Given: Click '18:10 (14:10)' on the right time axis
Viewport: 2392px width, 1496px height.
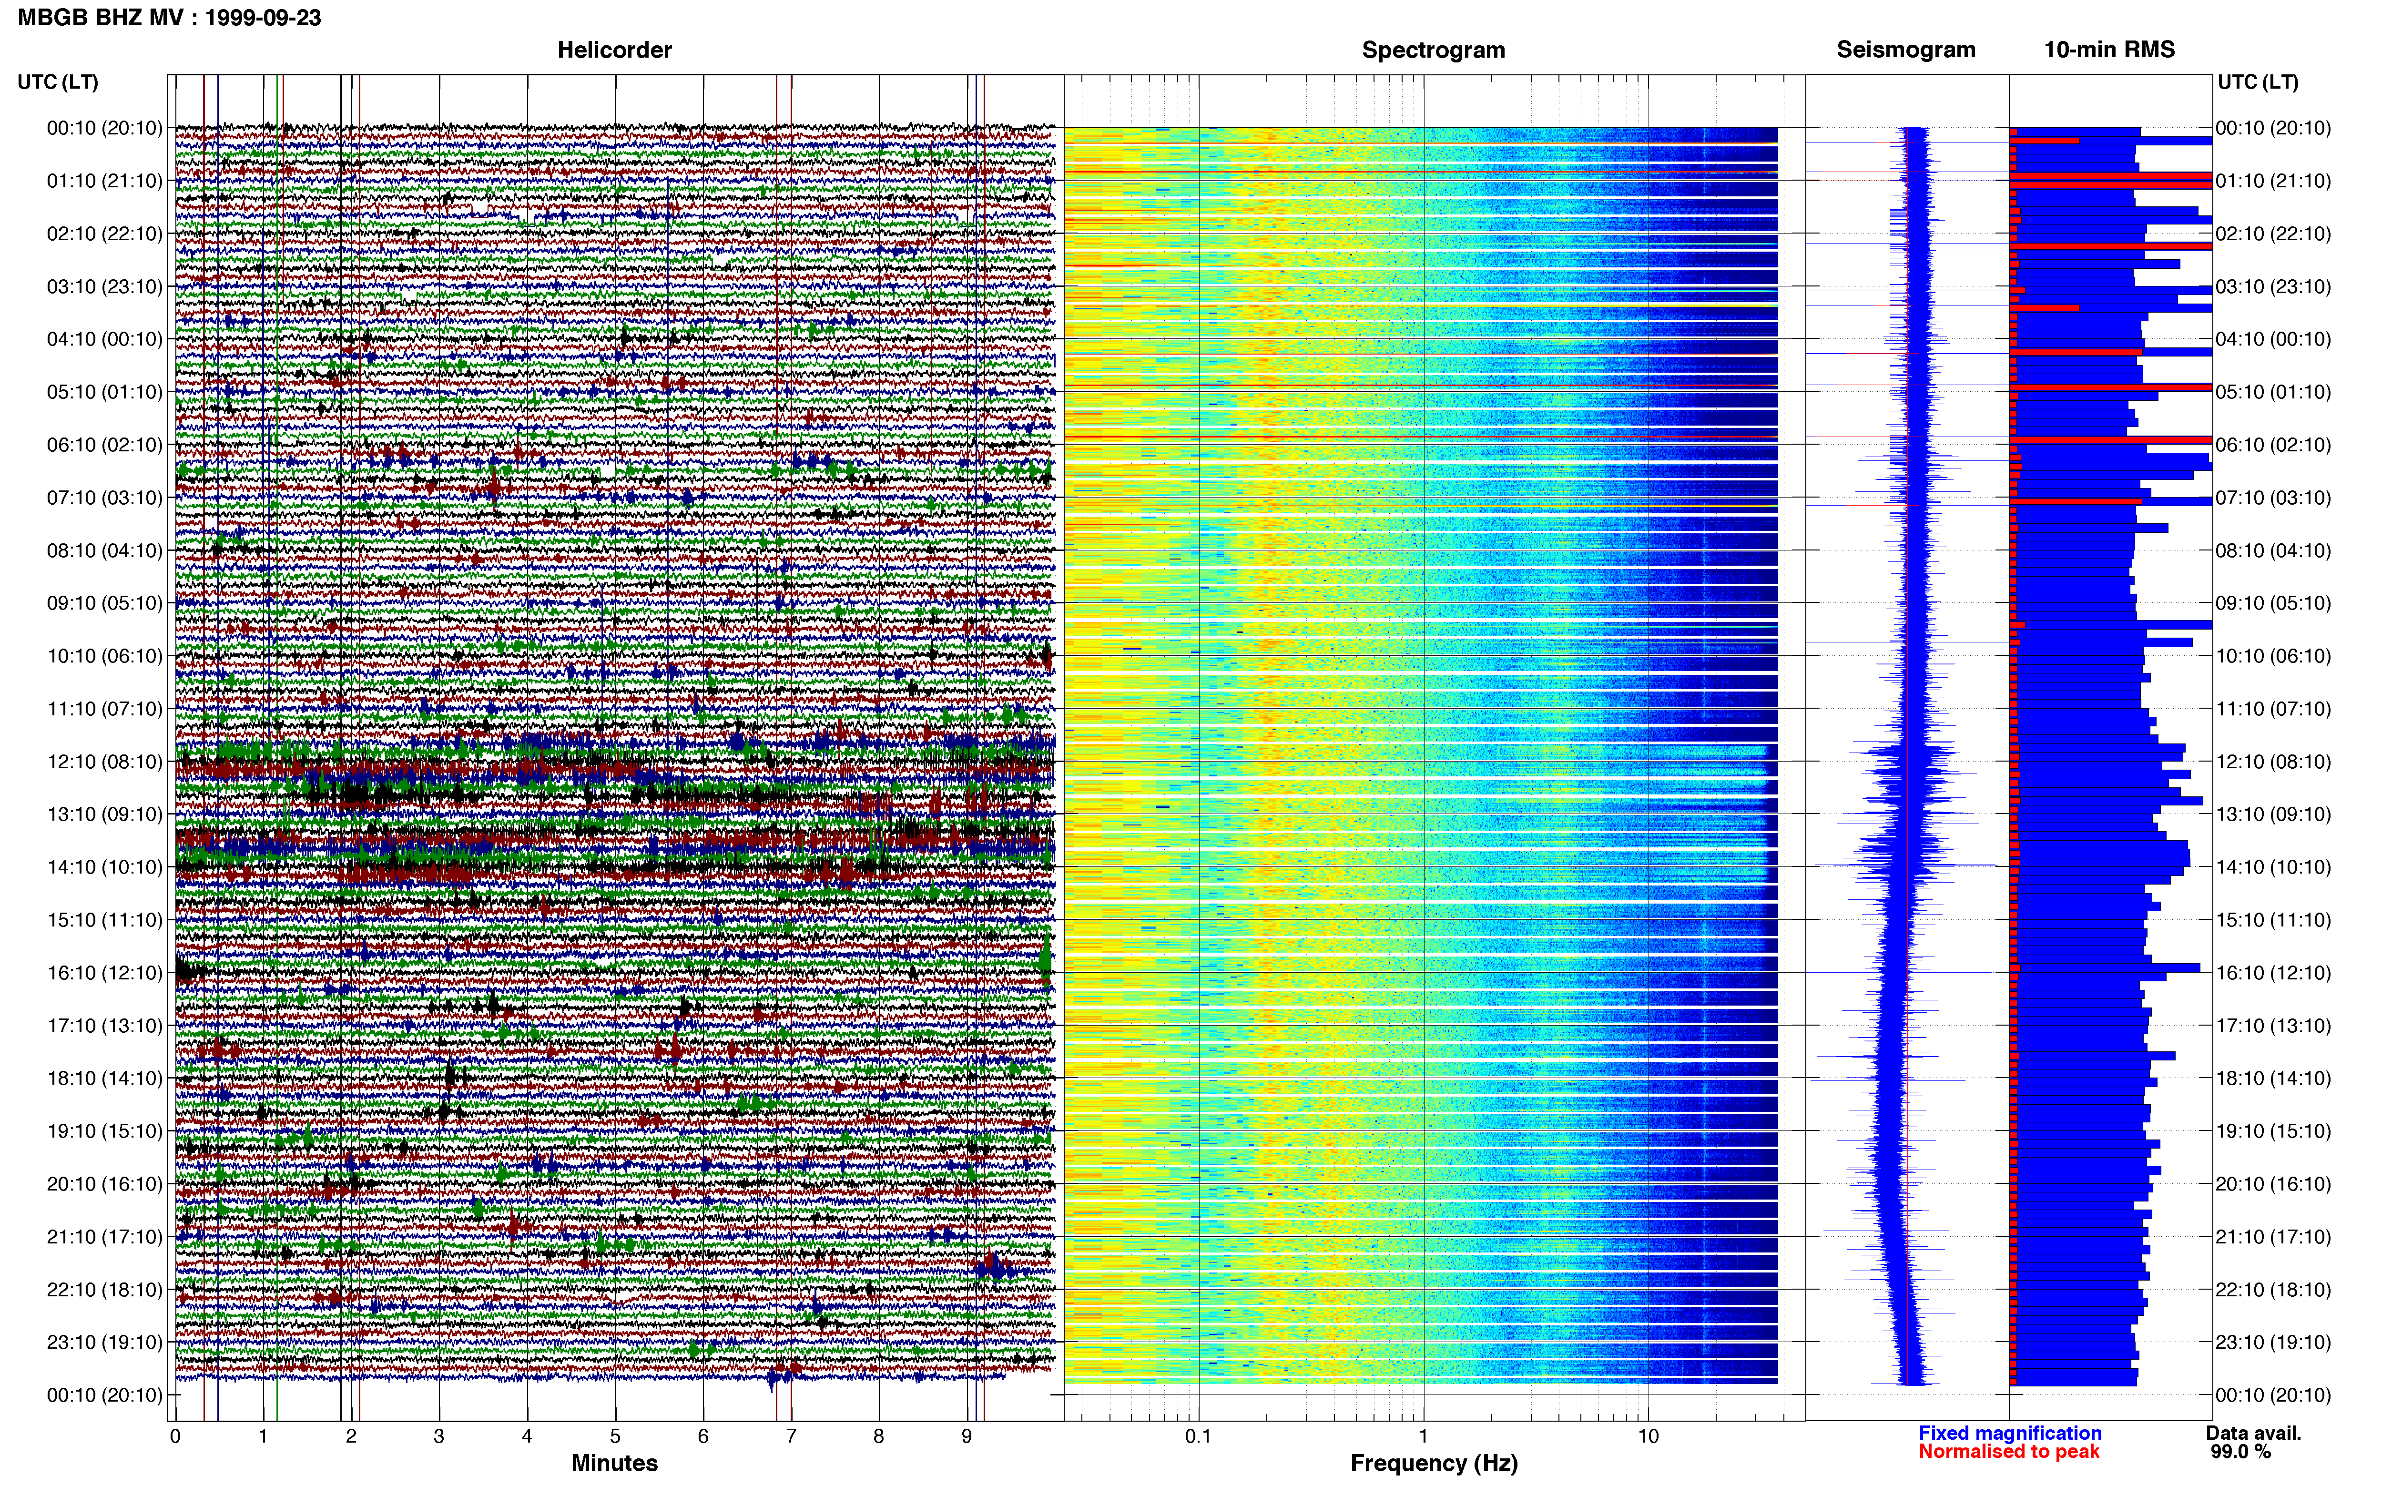Looking at the screenshot, I should (2273, 1079).
